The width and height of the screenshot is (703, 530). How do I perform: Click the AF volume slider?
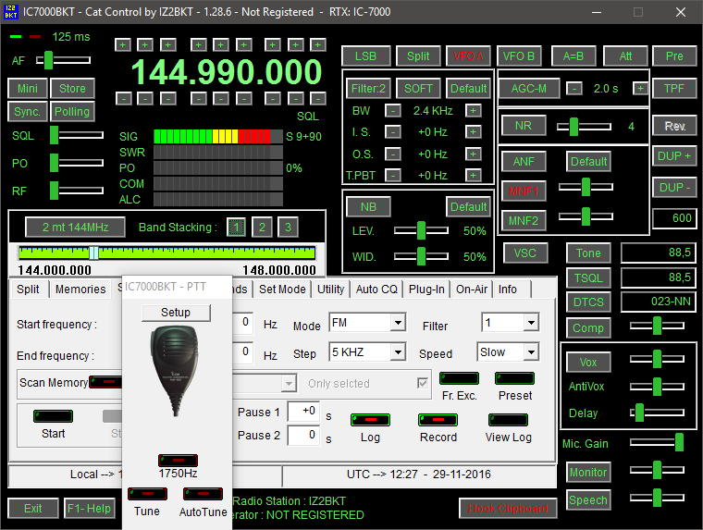coord(63,59)
